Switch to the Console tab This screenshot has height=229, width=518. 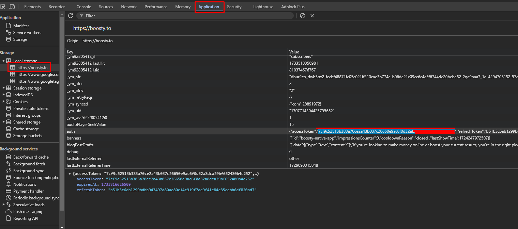click(83, 7)
